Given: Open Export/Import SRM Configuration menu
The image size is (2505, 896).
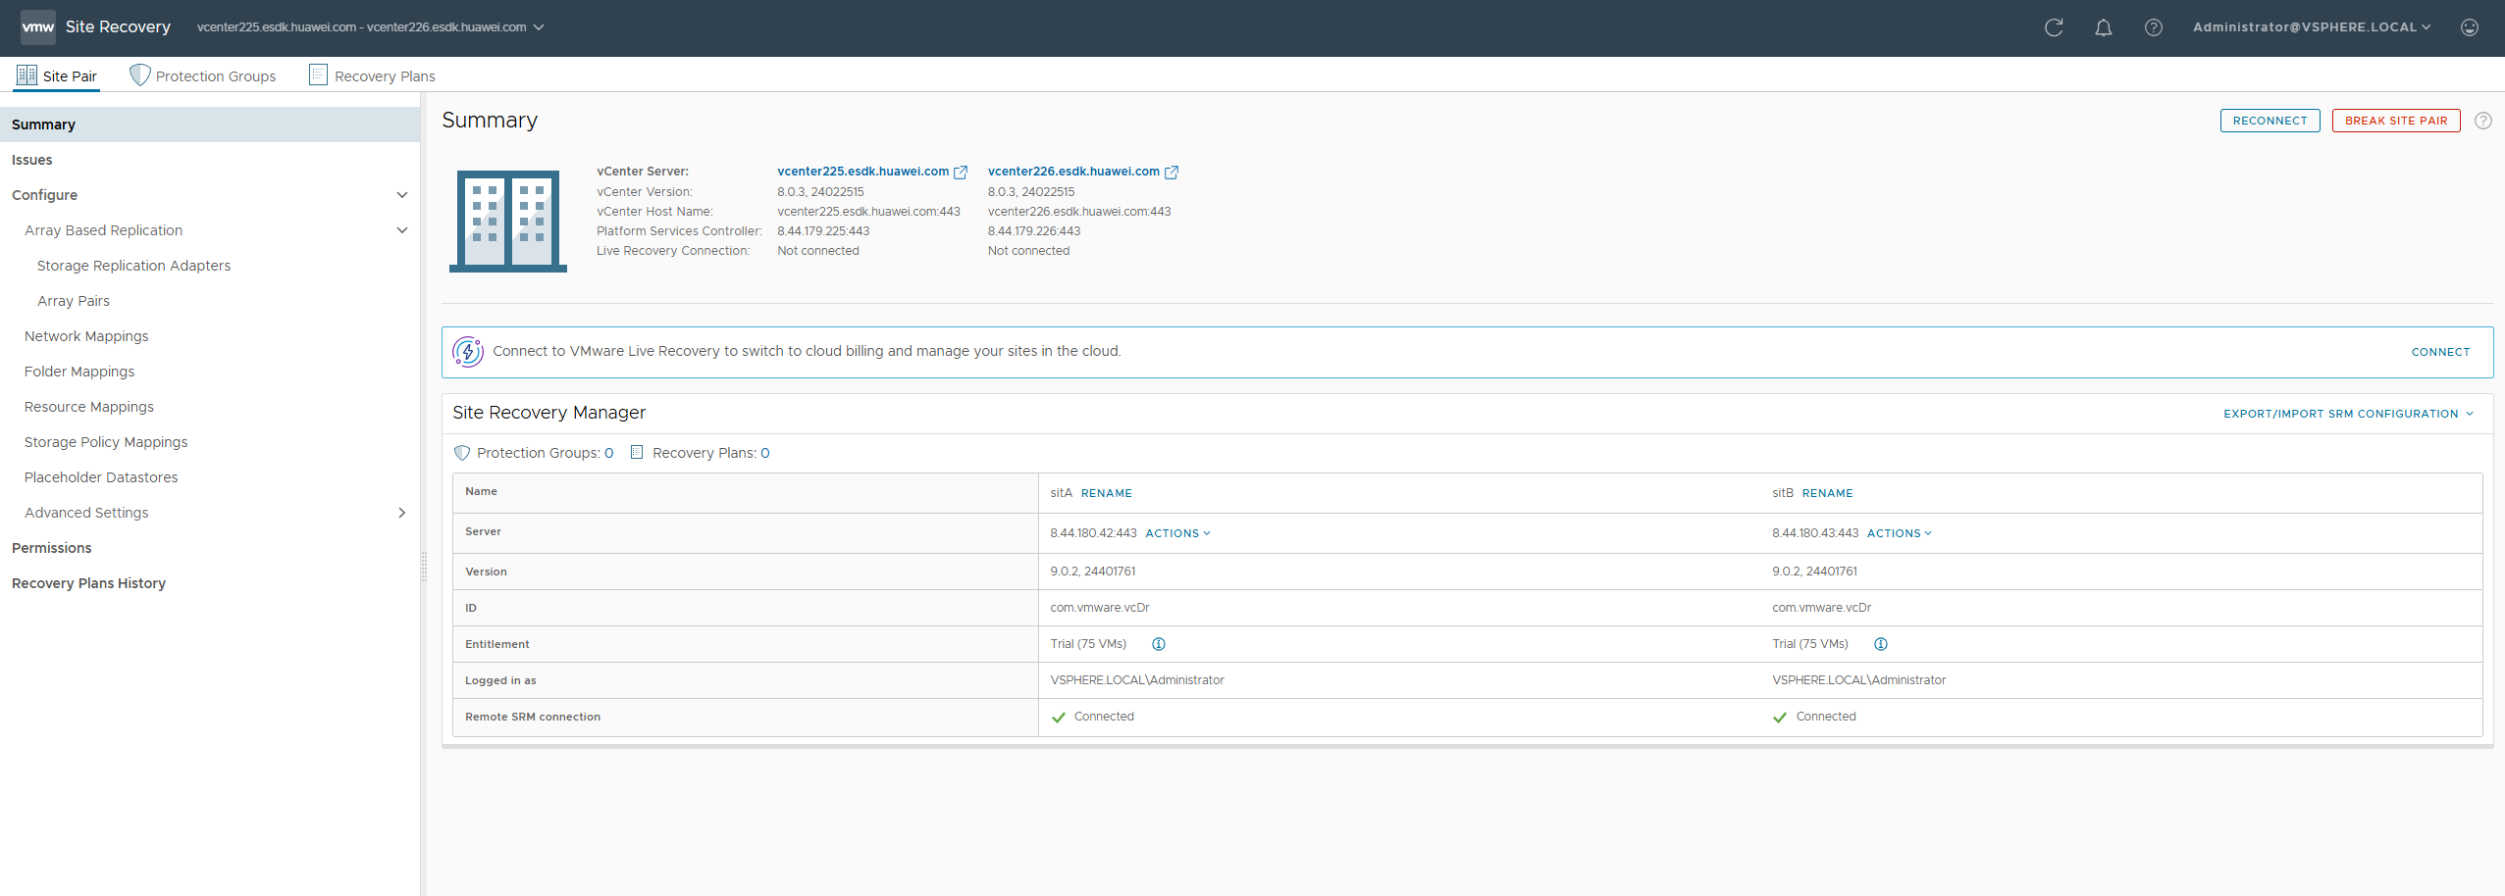Looking at the screenshot, I should (2348, 414).
